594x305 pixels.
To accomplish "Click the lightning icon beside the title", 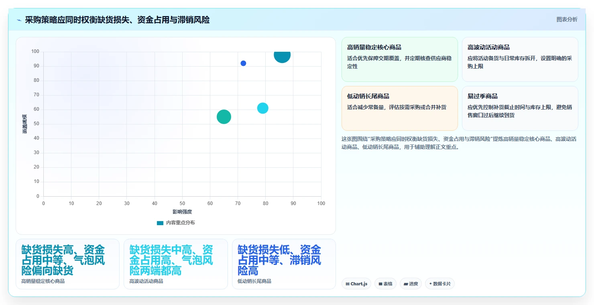I will [19, 20].
